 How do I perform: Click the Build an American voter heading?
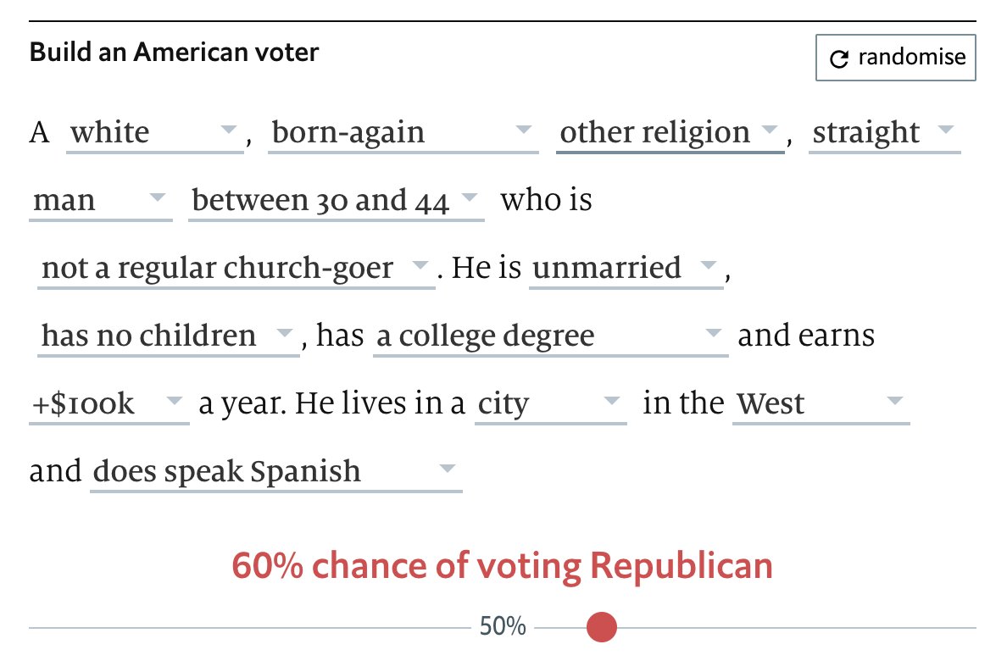pyautogui.click(x=175, y=53)
